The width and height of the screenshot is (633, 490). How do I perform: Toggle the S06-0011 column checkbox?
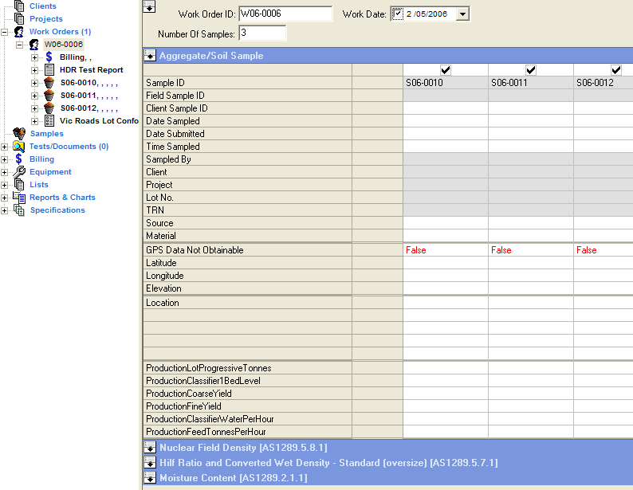pos(531,70)
